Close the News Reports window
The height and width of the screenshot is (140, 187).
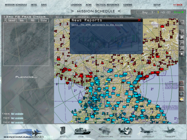(x=139, y=20)
